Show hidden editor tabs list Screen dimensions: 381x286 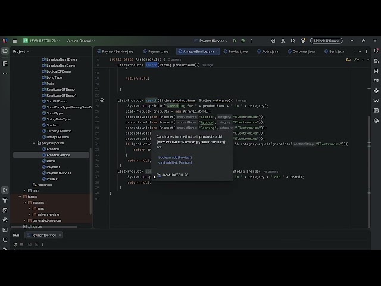click(x=360, y=52)
